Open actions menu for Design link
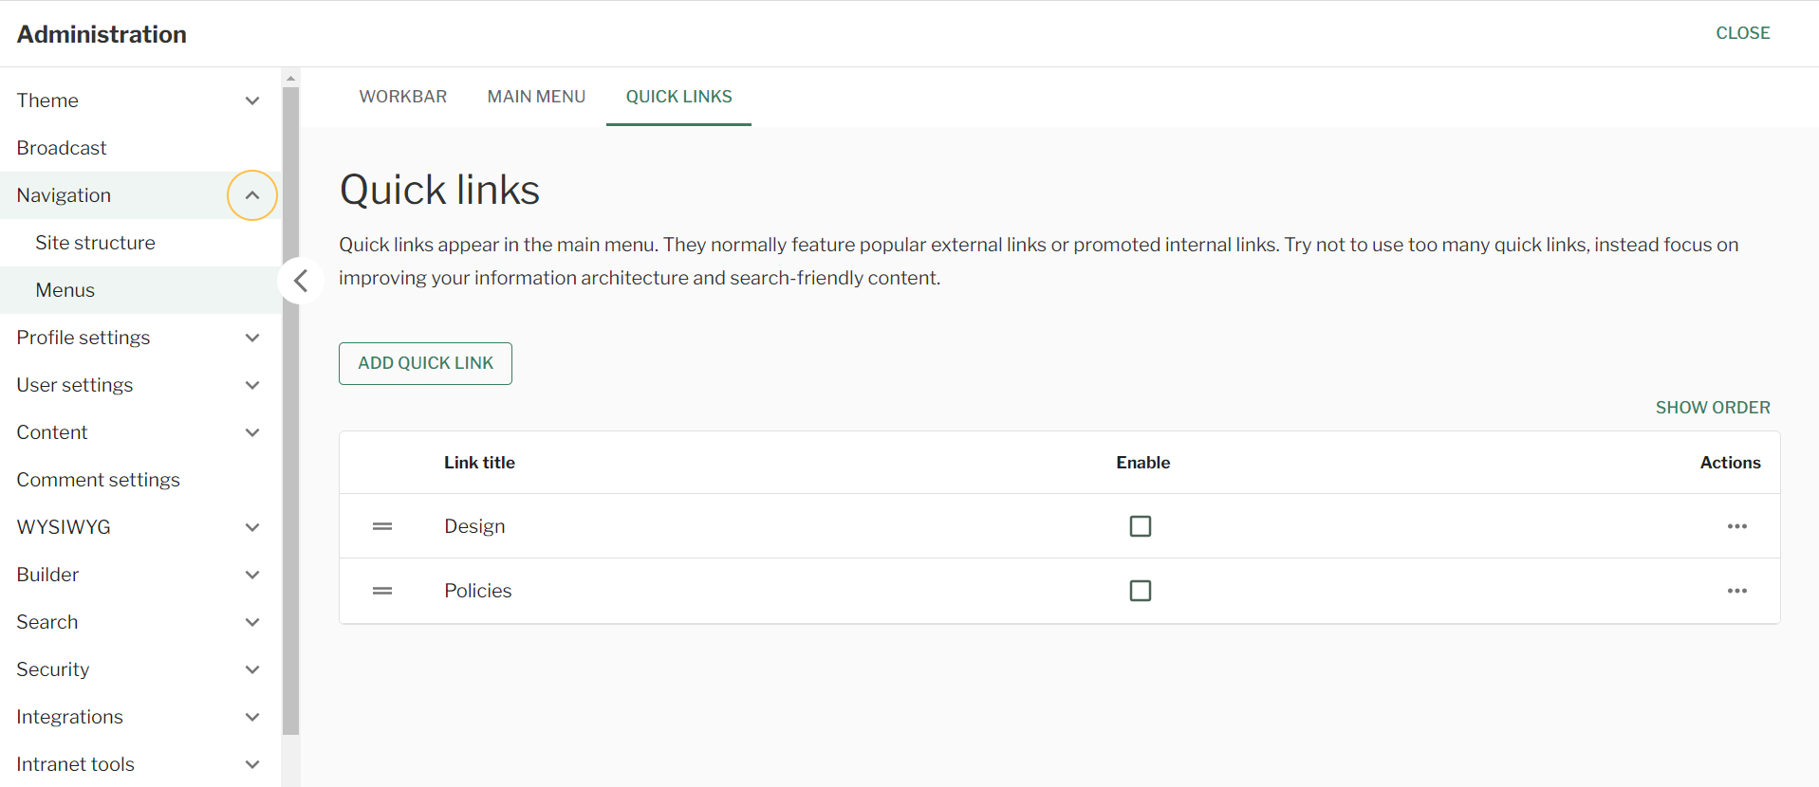This screenshot has height=787, width=1819. (1736, 526)
